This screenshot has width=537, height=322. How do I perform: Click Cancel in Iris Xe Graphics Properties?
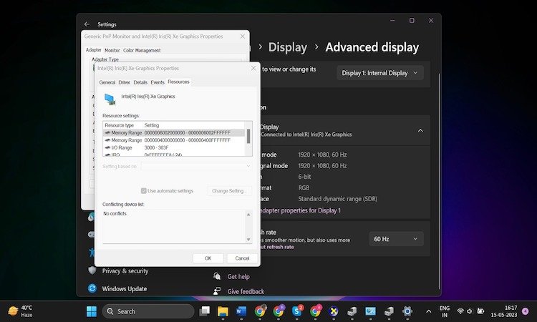(242, 258)
